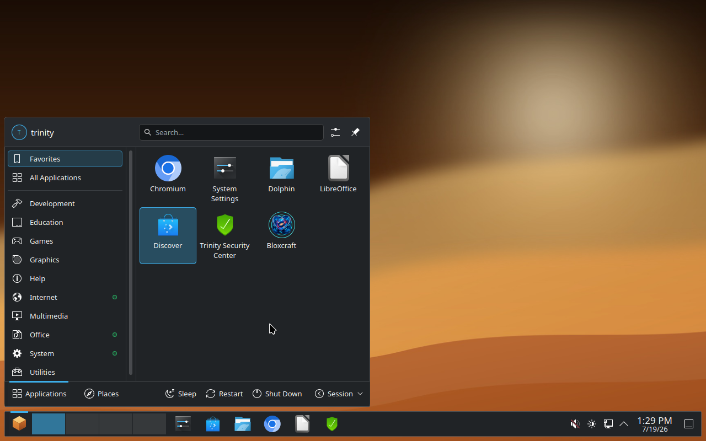Click the Sleep button
Screen dimensions: 706x441
click(181, 394)
